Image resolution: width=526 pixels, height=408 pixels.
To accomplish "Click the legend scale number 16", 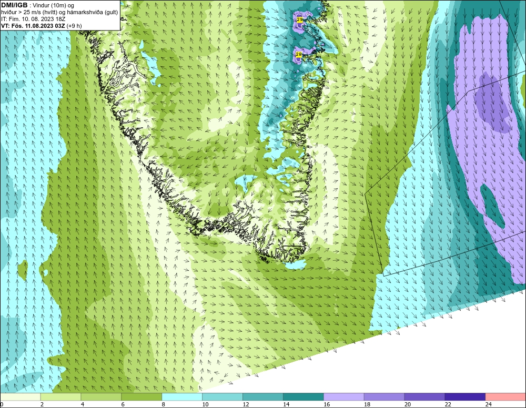I will [x=327, y=404].
